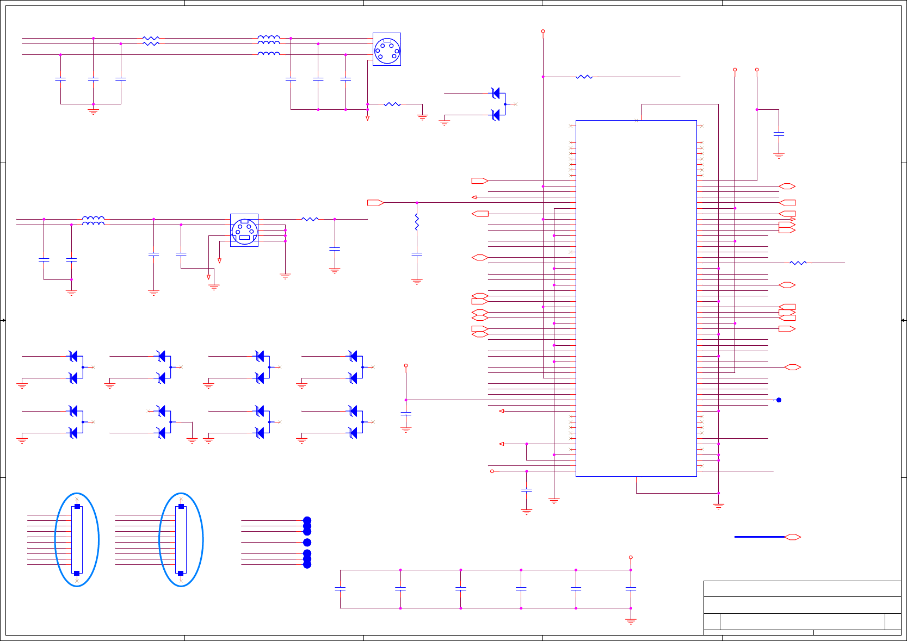
Task: Click the hexagonal off-page port on the thick blue line
Action: (793, 537)
